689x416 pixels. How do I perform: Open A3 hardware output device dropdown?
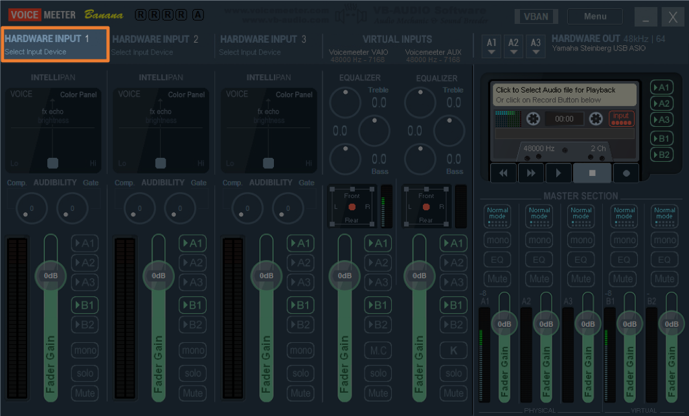pos(535,47)
